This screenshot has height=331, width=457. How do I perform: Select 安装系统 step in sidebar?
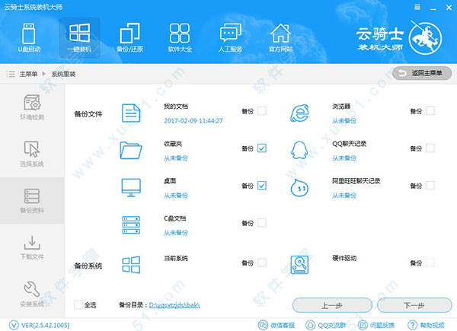coord(32,294)
